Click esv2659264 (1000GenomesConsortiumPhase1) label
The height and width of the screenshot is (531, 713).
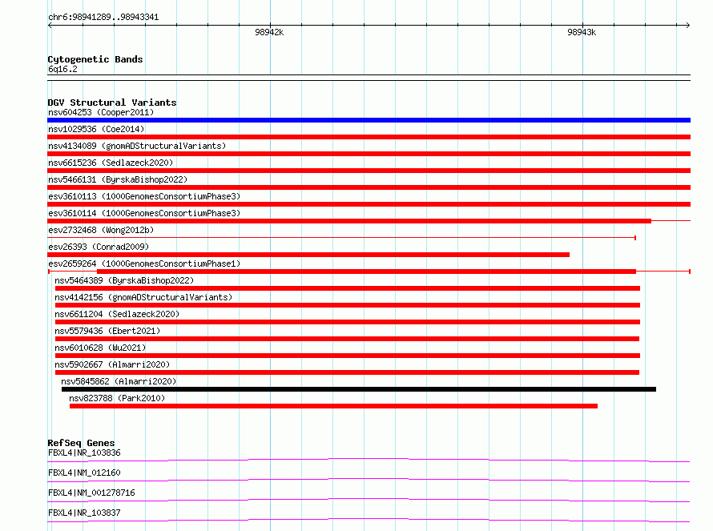point(144,263)
